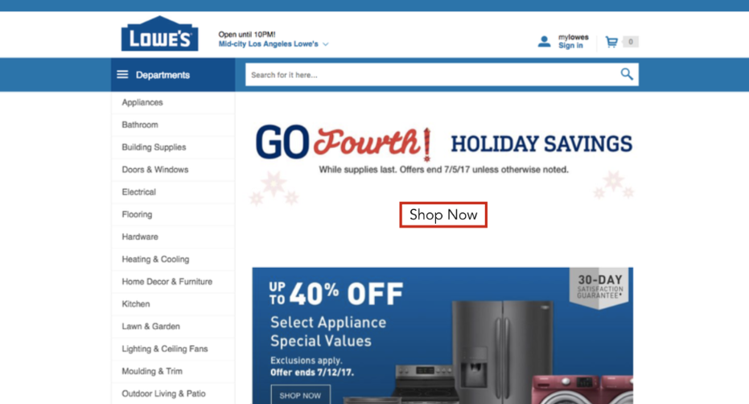Click the Departments hamburger menu icon
The image size is (749, 404).
tap(122, 75)
